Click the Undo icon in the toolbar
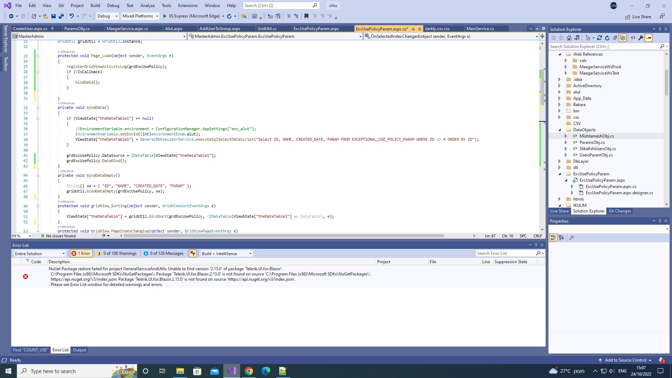672x378 pixels. 72,16
